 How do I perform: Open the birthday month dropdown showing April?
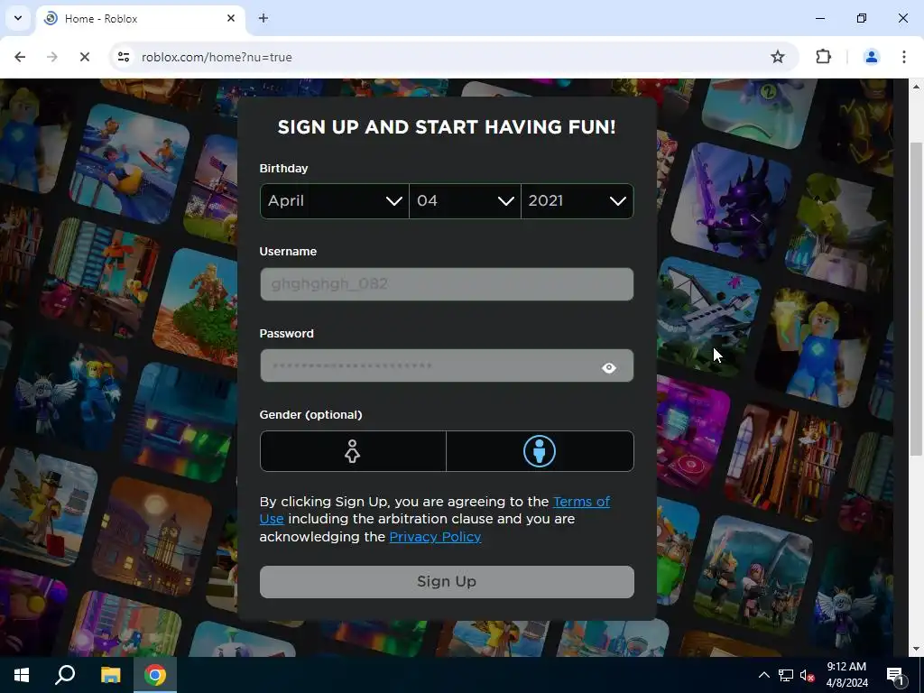(x=334, y=201)
